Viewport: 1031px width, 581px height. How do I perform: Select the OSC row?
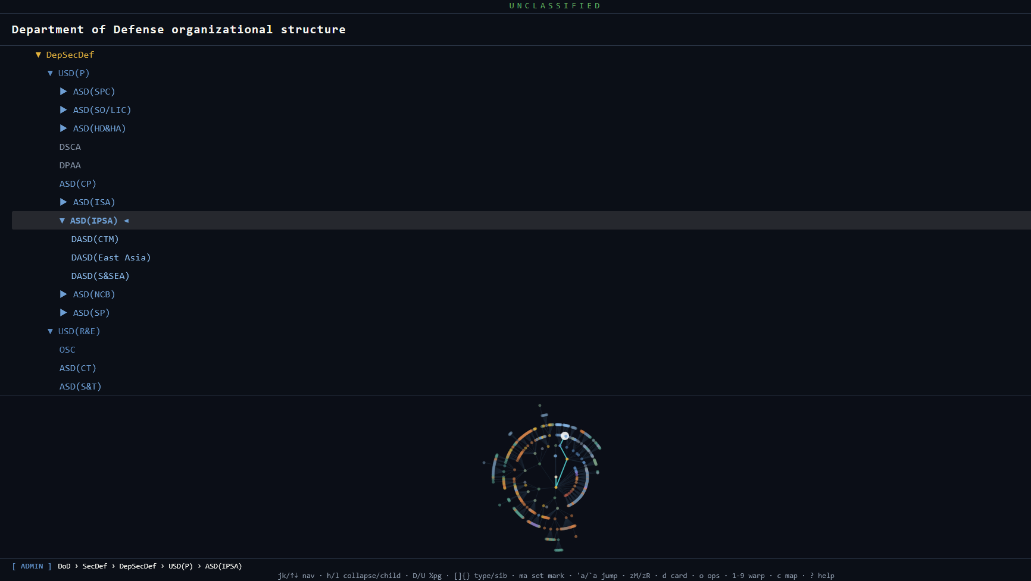pos(521,350)
